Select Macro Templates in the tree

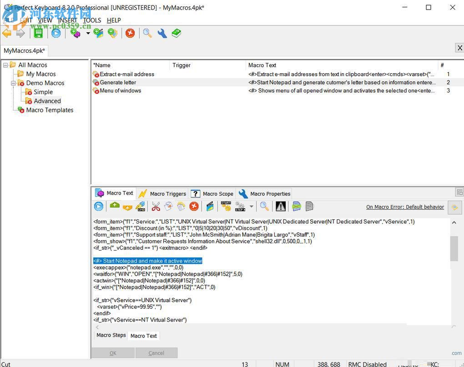coord(50,110)
